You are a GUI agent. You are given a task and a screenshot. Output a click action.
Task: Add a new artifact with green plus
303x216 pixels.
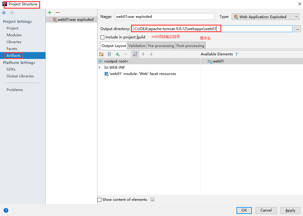[50, 12]
